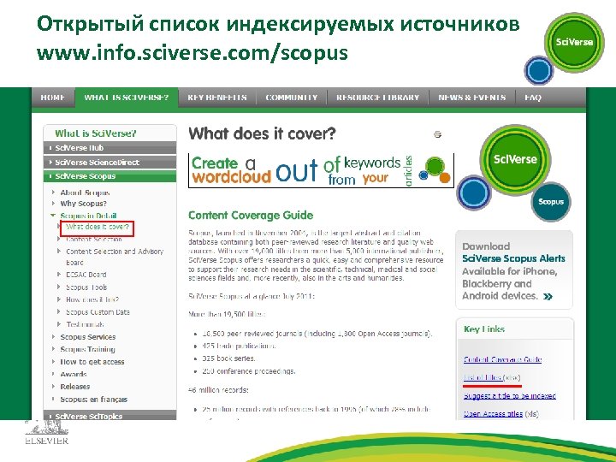Open NEWS & EVENTS tab
This screenshot has height=462, width=616.
471,98
